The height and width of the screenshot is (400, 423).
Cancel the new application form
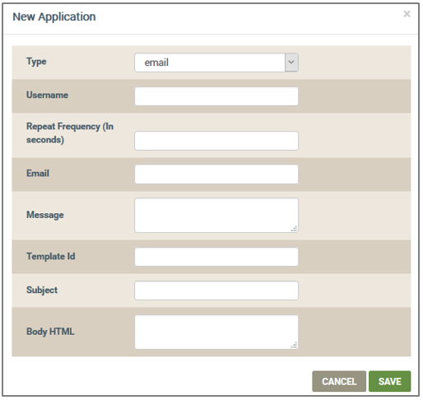[339, 381]
